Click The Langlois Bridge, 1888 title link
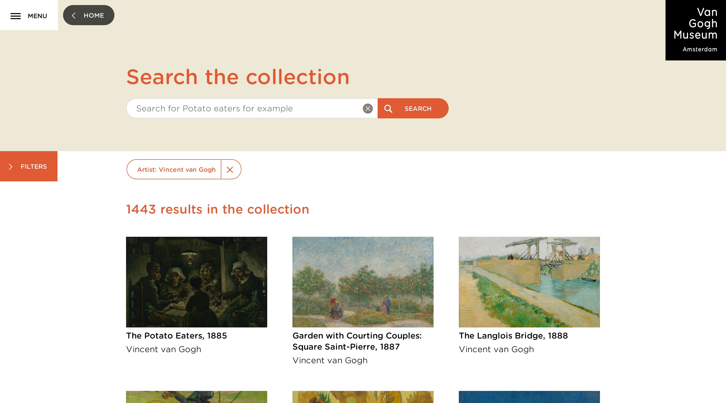This screenshot has height=403, width=726. click(x=513, y=336)
